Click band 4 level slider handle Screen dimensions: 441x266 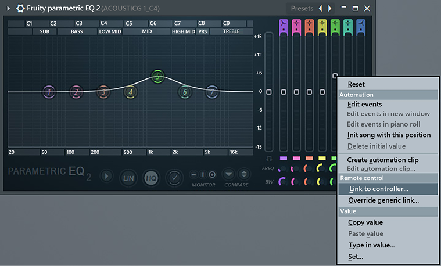click(x=322, y=92)
